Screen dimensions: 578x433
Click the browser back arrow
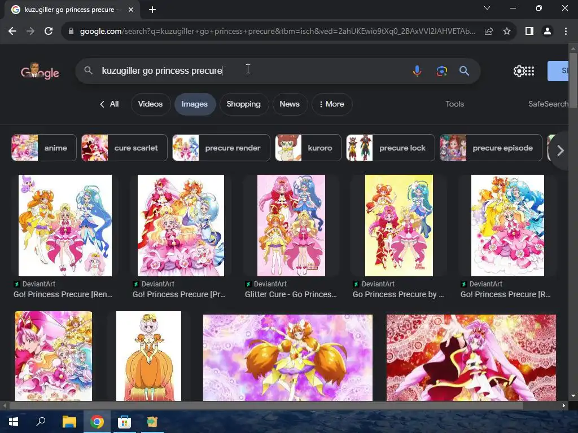tap(12, 32)
